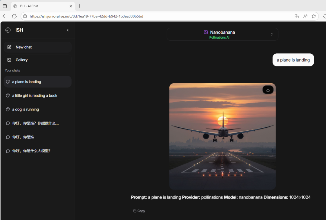Image resolution: width=326 pixels, height=220 pixels.
Task: Start a New chat
Action: (x=37, y=47)
